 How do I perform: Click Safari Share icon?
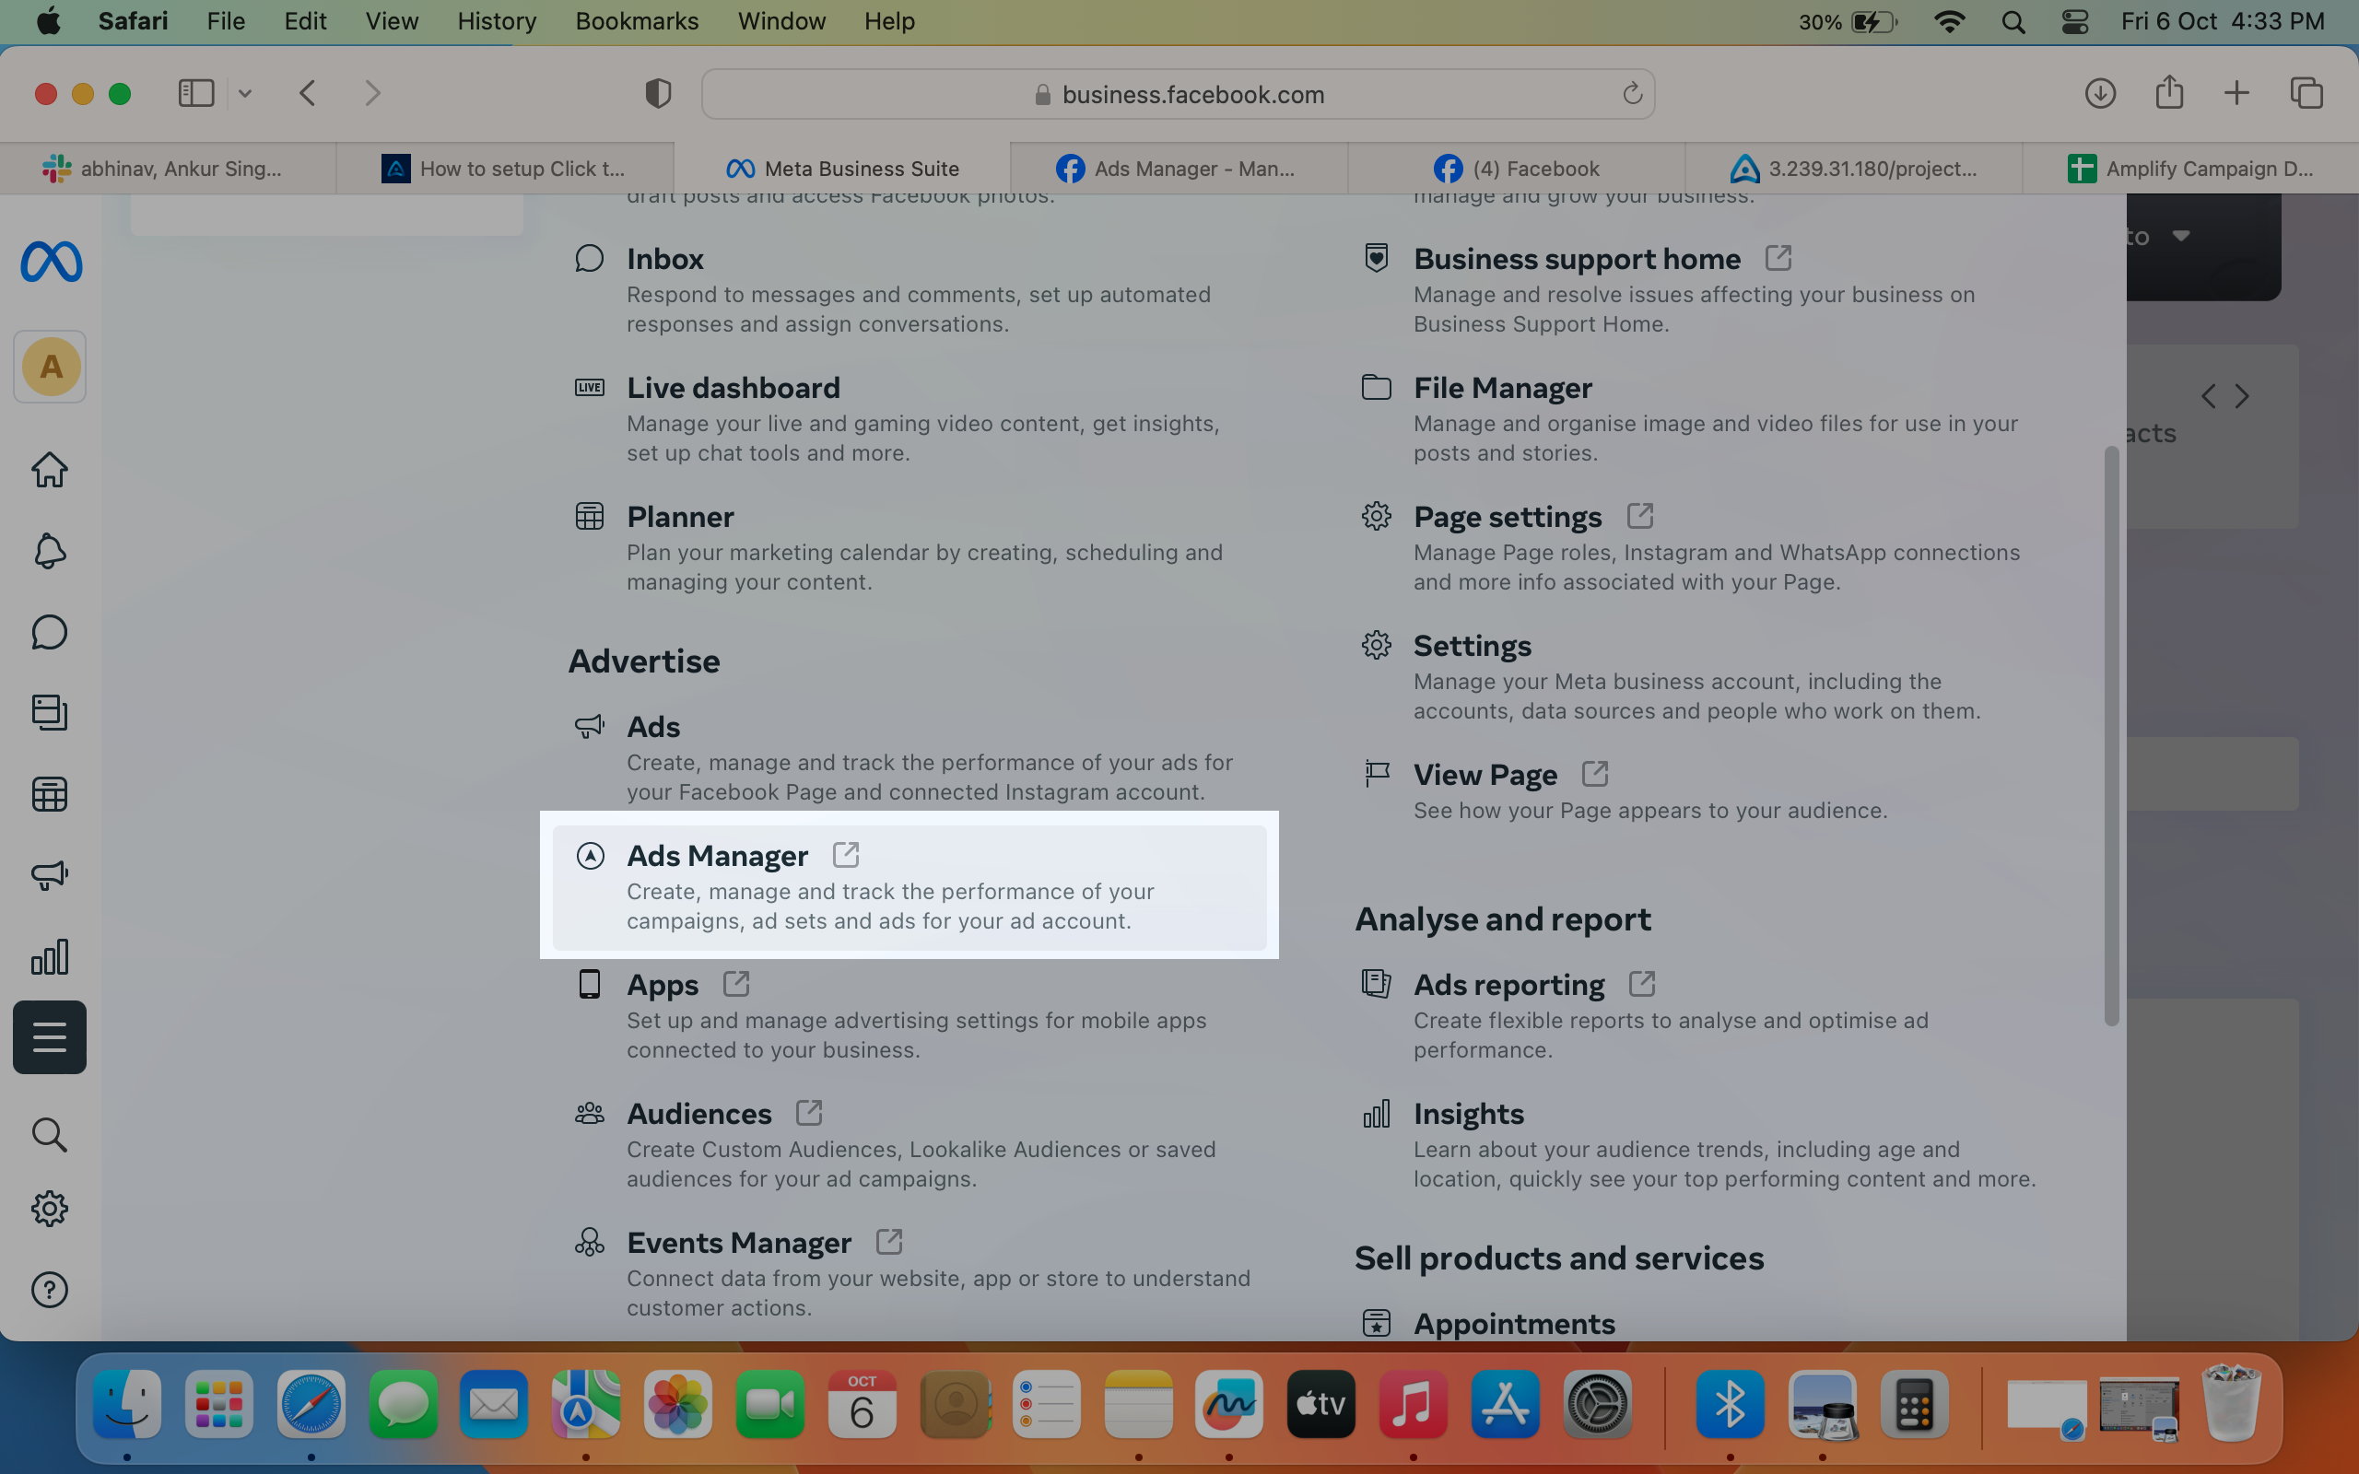(x=2169, y=93)
